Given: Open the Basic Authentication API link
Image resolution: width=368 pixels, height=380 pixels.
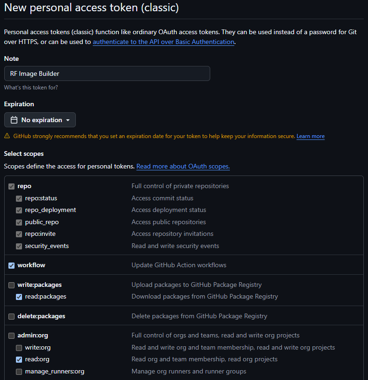Looking at the screenshot, I should (163, 42).
